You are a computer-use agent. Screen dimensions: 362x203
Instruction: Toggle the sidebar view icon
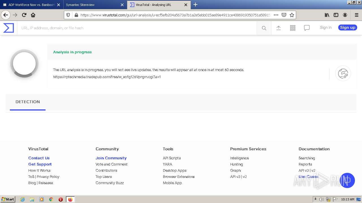(x=336, y=15)
